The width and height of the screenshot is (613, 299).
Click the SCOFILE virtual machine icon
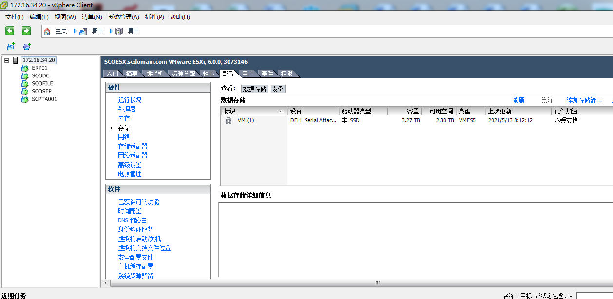[x=25, y=84]
